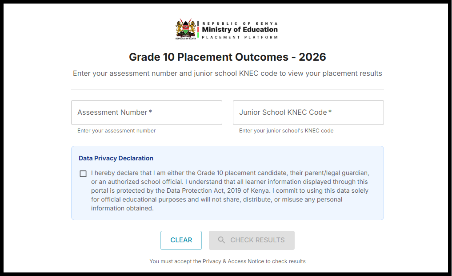This screenshot has height=276, width=452.
Task: Click the shield emblem inside the coat of arms
Action: tap(185, 27)
